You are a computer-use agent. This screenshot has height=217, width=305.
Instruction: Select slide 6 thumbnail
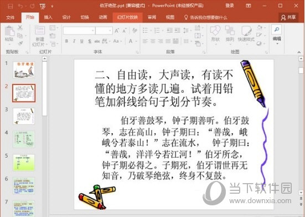(x=24, y=185)
